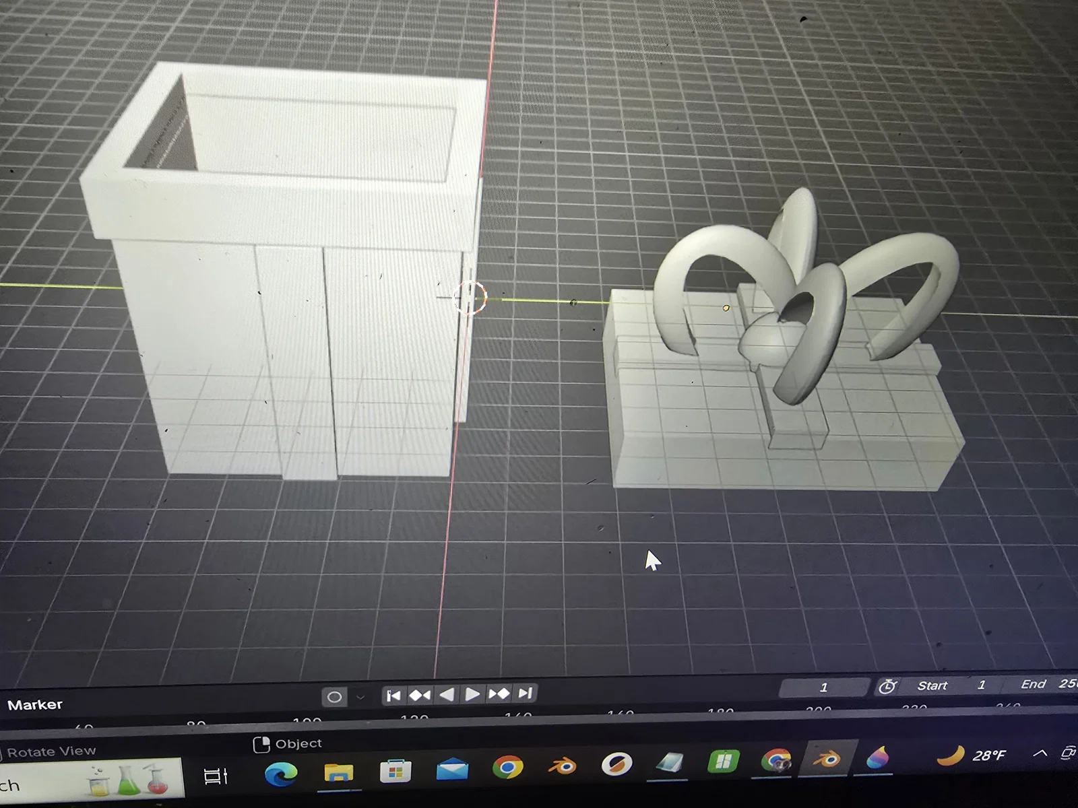This screenshot has height=808, width=1078.
Task: Jump to the last frame of the animation
Action: click(526, 693)
